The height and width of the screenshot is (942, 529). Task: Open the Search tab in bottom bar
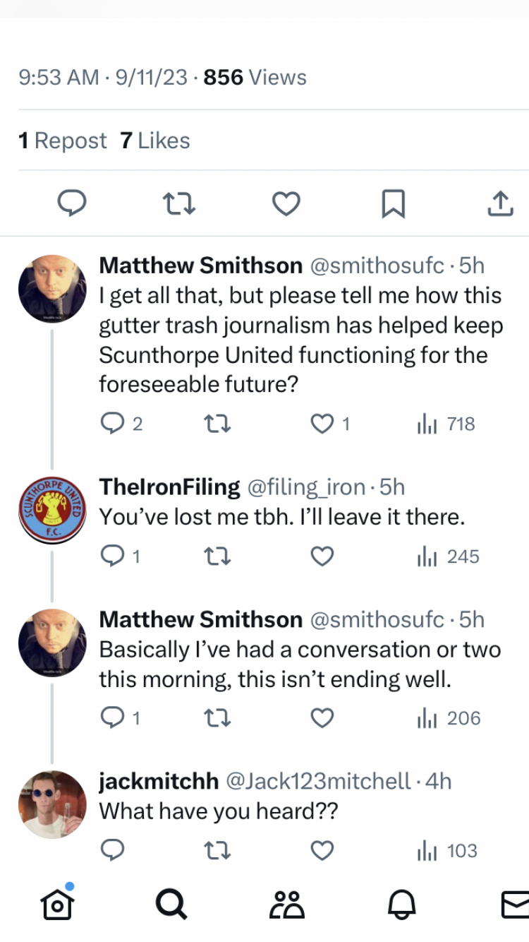click(171, 903)
